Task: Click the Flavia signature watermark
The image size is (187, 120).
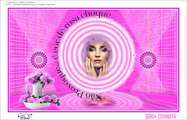Action: [25, 116]
